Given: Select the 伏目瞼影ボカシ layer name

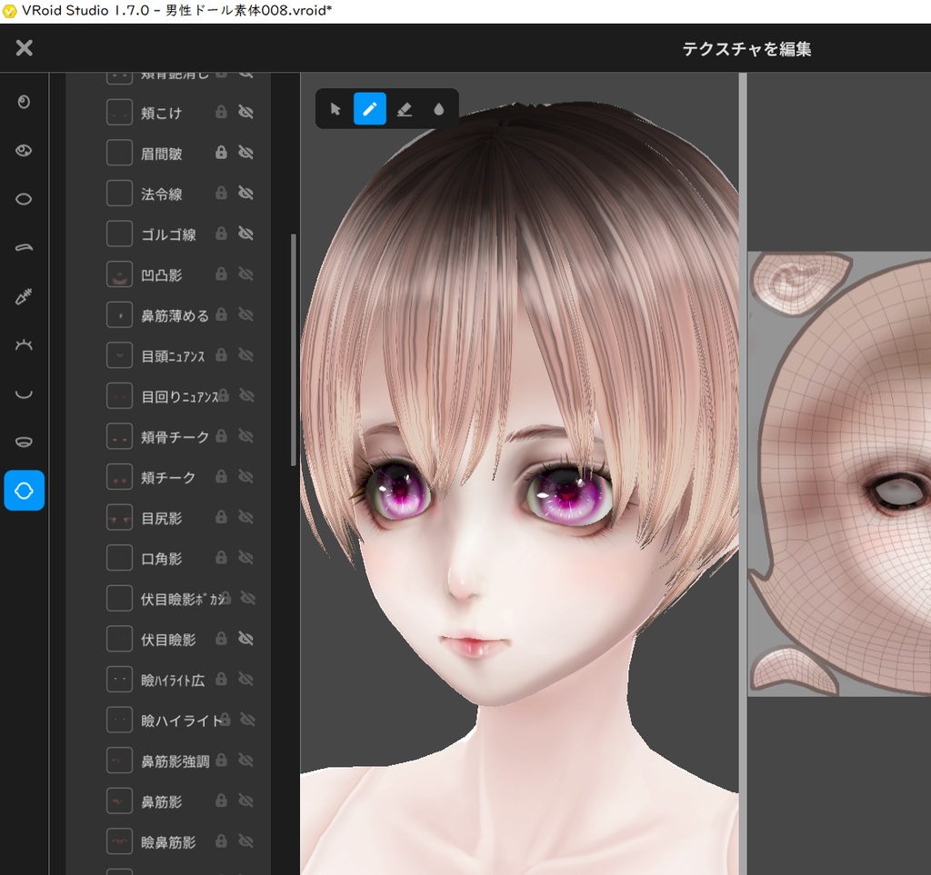Looking at the screenshot, I should [182, 599].
